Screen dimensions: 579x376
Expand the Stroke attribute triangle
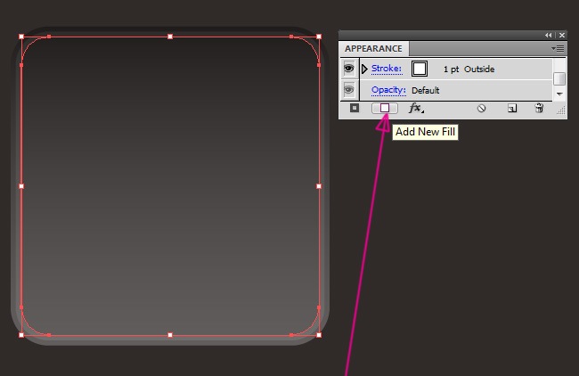[364, 69]
